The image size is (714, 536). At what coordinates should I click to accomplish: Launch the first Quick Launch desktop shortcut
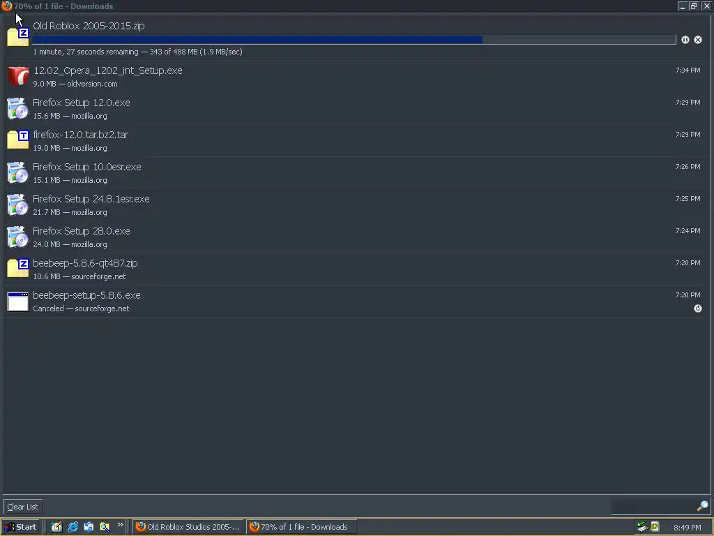coord(56,527)
